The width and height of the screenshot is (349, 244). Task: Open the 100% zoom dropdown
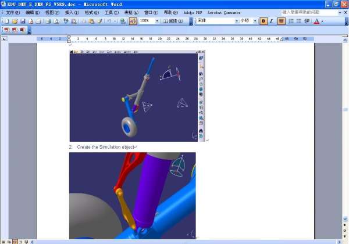coord(156,21)
